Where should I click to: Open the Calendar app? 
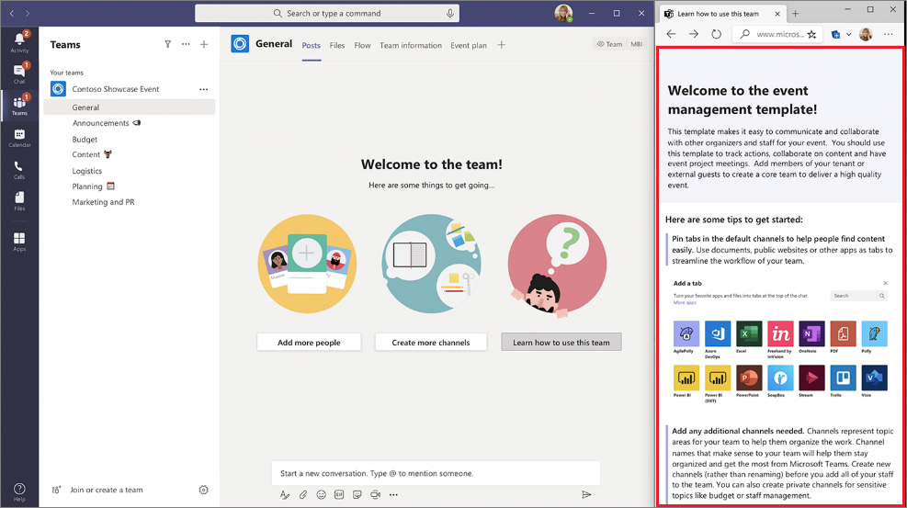click(x=19, y=138)
